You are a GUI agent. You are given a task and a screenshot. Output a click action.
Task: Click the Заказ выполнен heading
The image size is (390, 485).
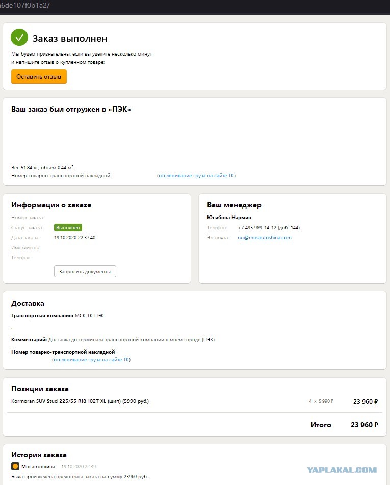coord(70,38)
